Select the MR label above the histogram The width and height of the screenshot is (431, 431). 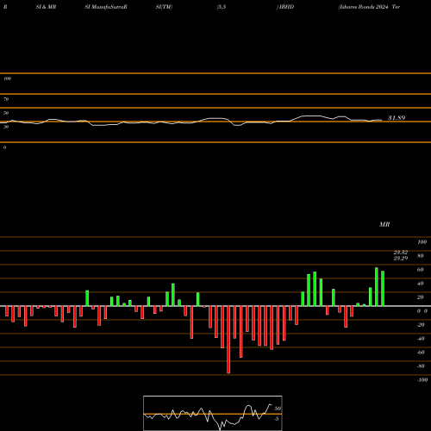(x=384, y=224)
